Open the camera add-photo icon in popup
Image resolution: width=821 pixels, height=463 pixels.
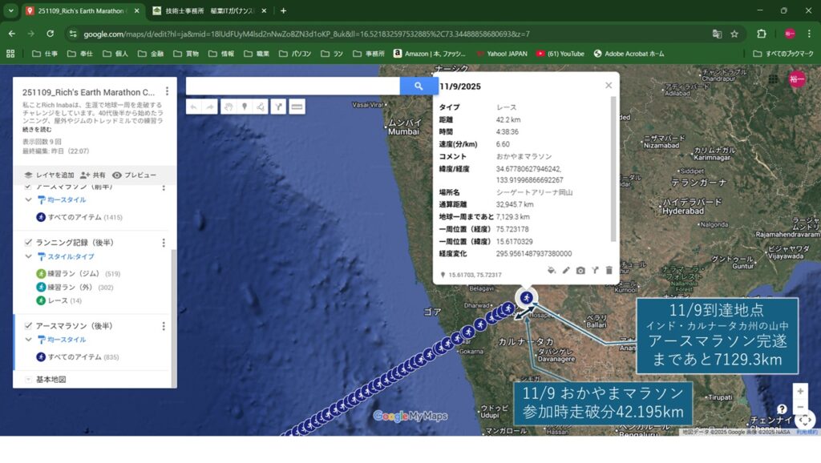point(580,271)
